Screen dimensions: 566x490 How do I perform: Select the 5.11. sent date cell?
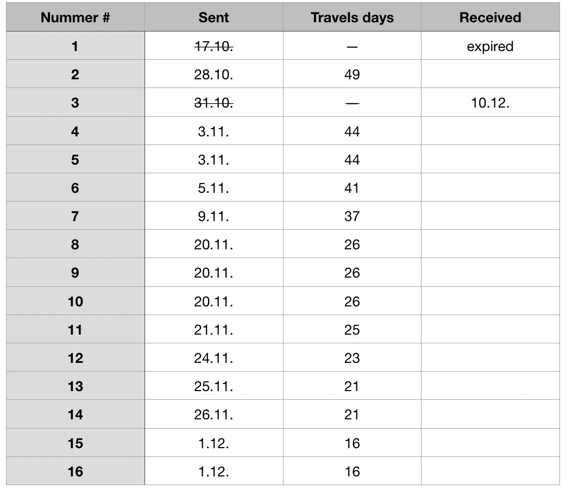pos(213,188)
